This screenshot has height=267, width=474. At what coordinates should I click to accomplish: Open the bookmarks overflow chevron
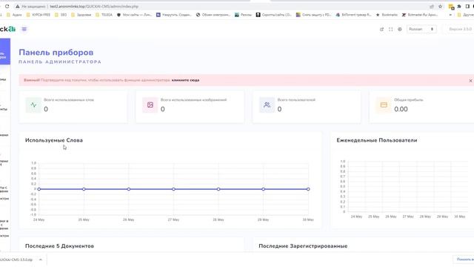[x=450, y=15]
